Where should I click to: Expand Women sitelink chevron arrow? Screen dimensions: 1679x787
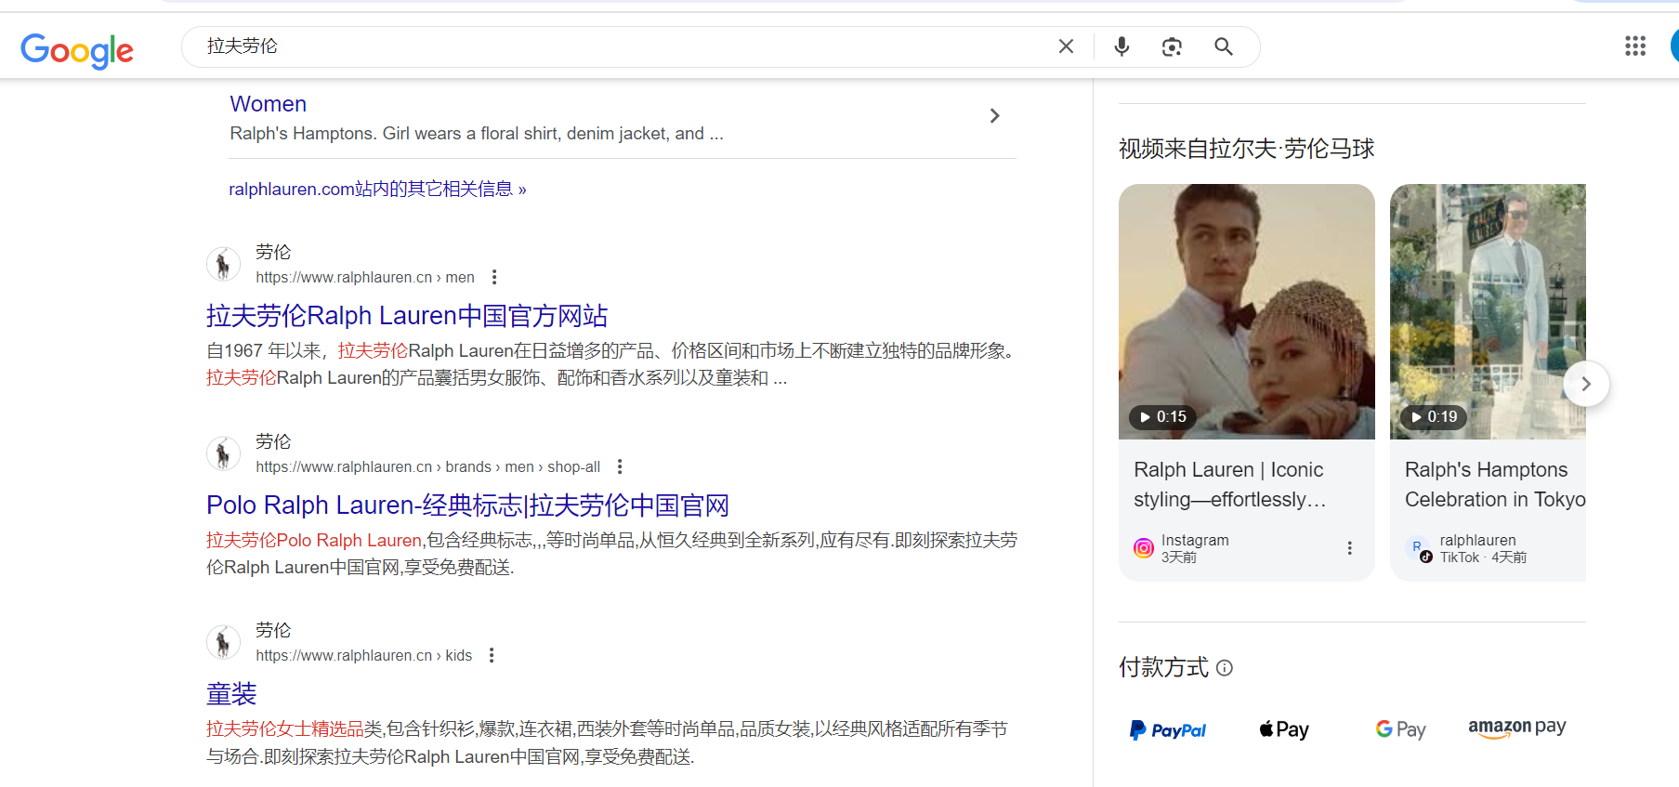[x=994, y=116]
